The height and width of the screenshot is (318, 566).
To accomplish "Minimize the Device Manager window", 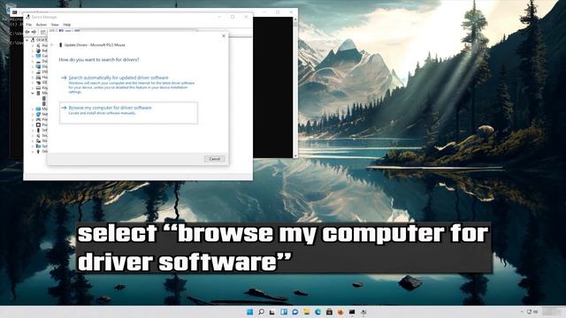I will coord(219,17).
